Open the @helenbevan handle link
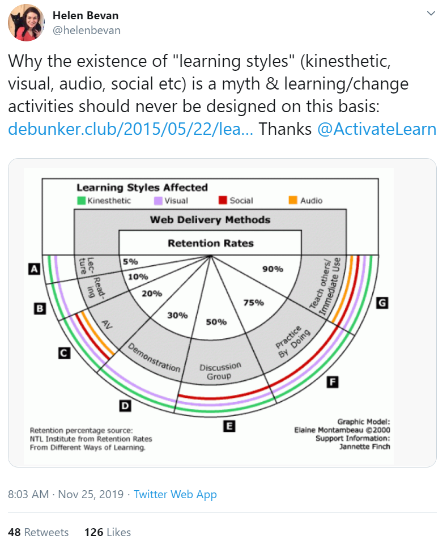This screenshot has width=447, height=548. 87,31
